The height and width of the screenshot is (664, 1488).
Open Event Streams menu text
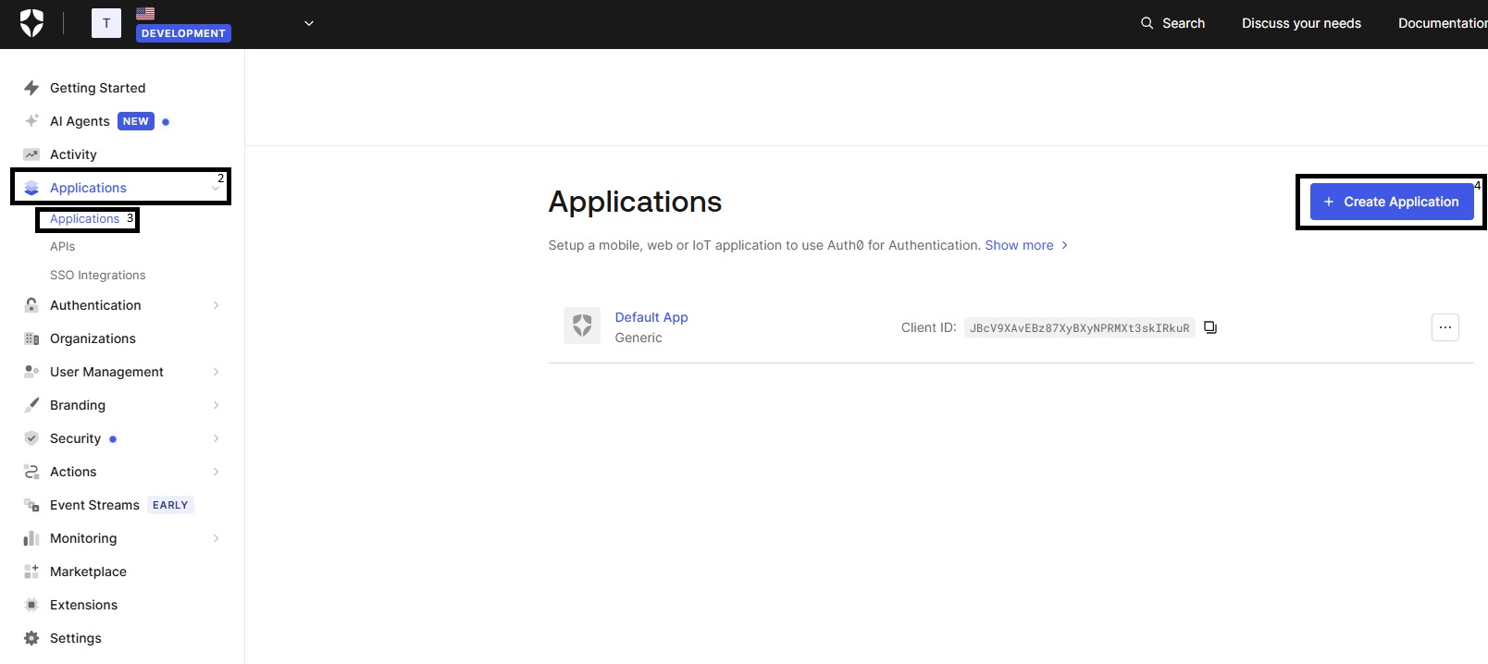click(94, 505)
